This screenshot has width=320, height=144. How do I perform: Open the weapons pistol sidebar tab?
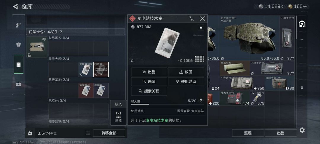[x=19, y=25]
